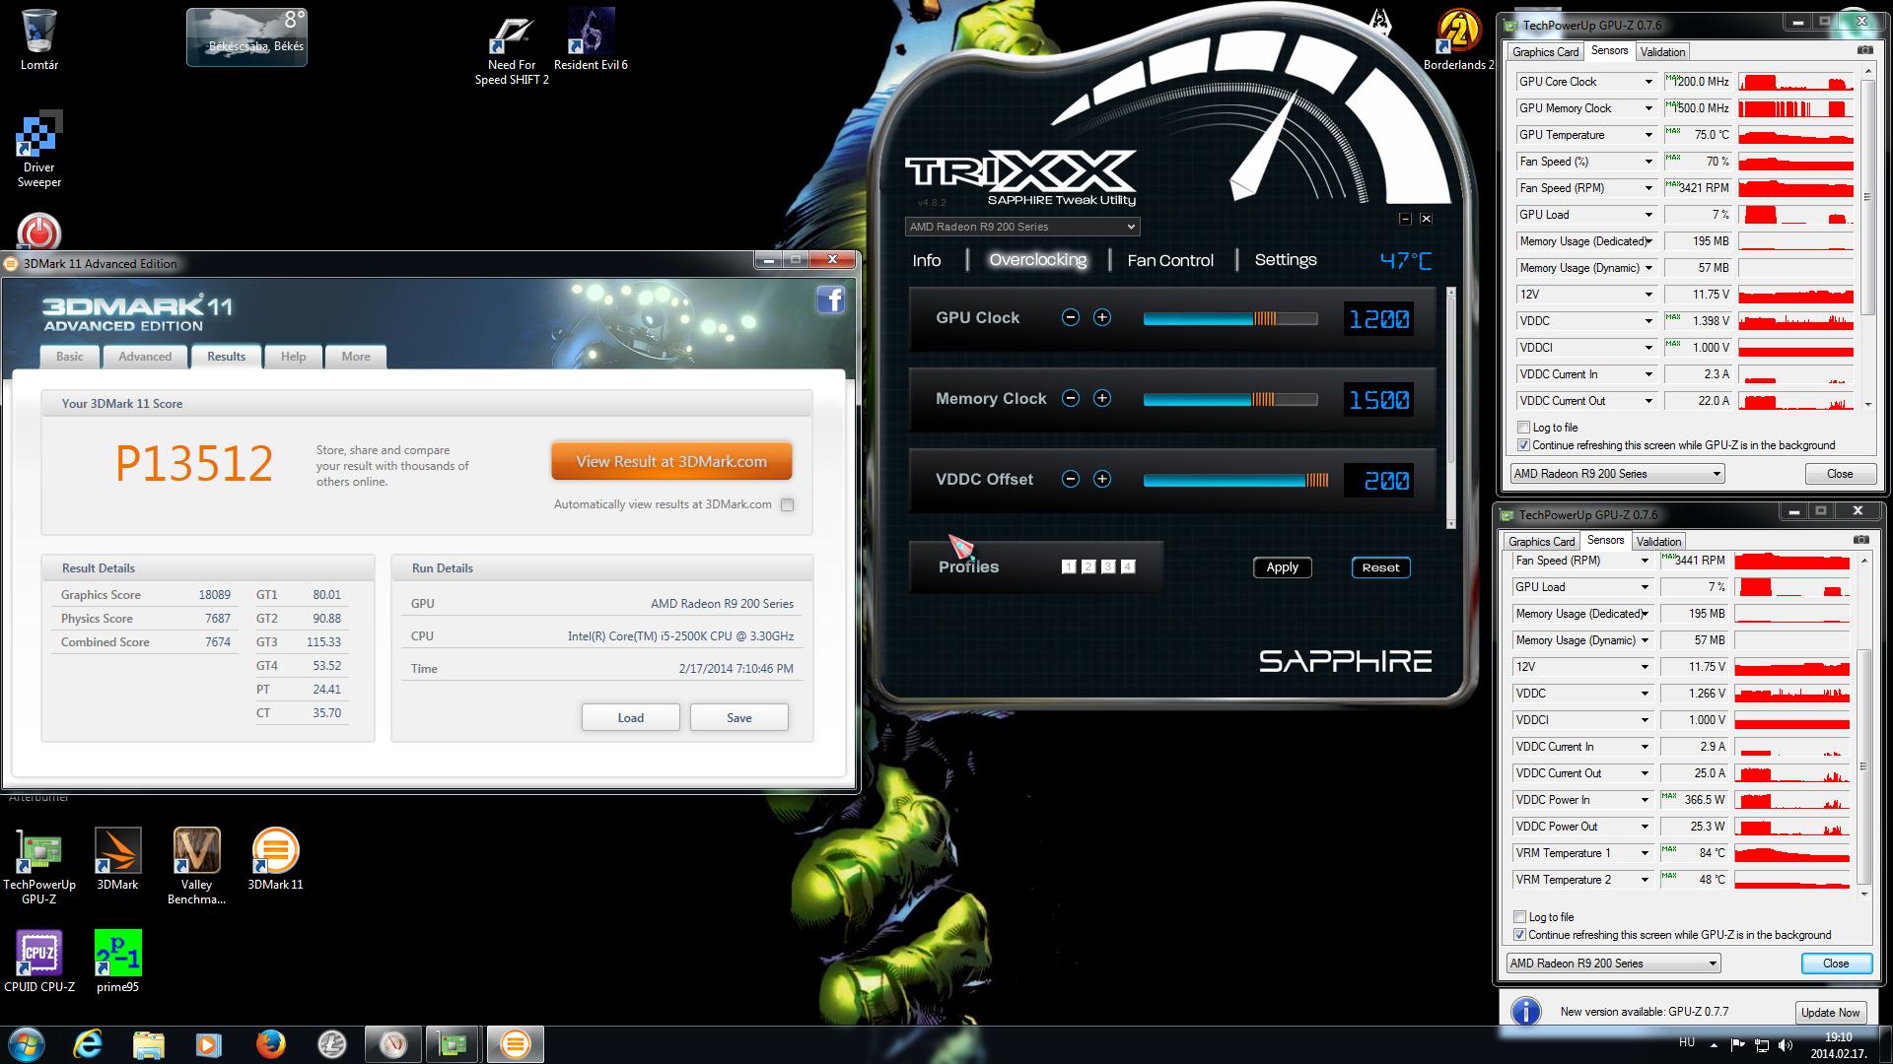Open Firefox from the taskbar
Viewport: 1893px width, 1064px height.
[x=270, y=1043]
